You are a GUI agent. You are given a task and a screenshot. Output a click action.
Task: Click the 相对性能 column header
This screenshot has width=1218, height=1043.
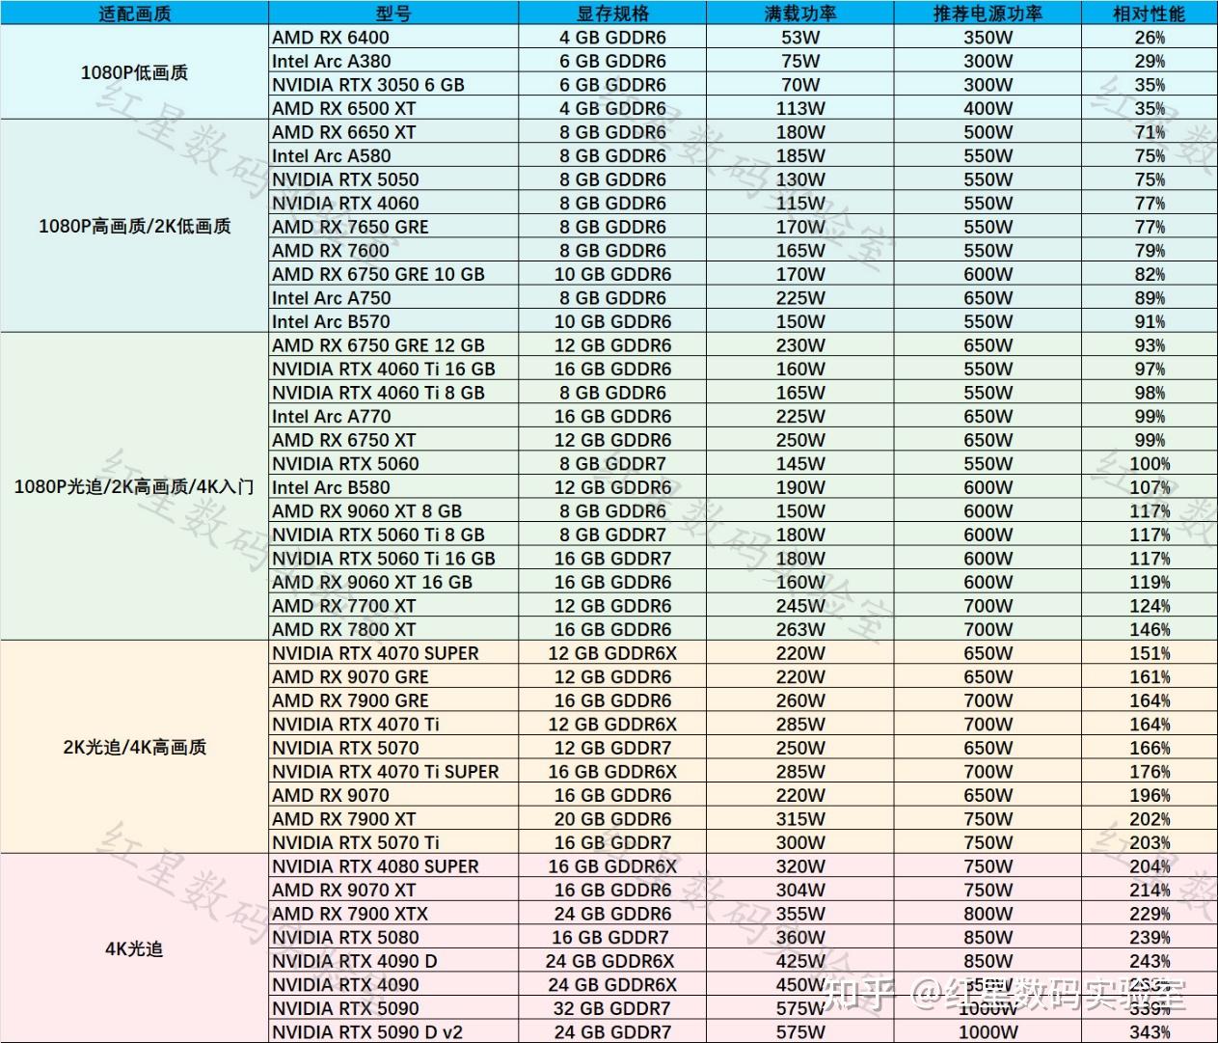1149,13
